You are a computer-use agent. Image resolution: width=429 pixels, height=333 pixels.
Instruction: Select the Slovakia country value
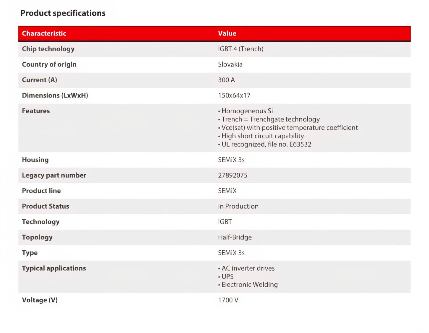230,64
